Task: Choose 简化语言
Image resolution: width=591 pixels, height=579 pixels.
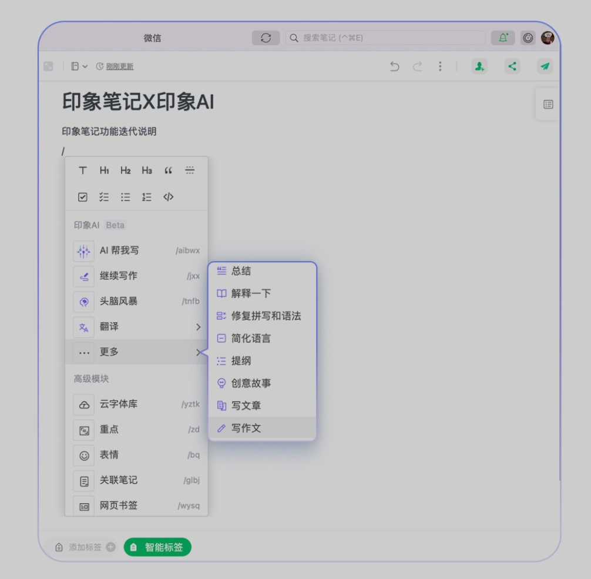Action: click(263, 339)
